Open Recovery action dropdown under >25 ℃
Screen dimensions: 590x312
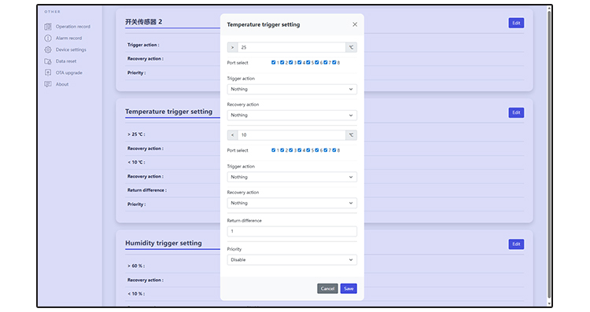(x=292, y=115)
